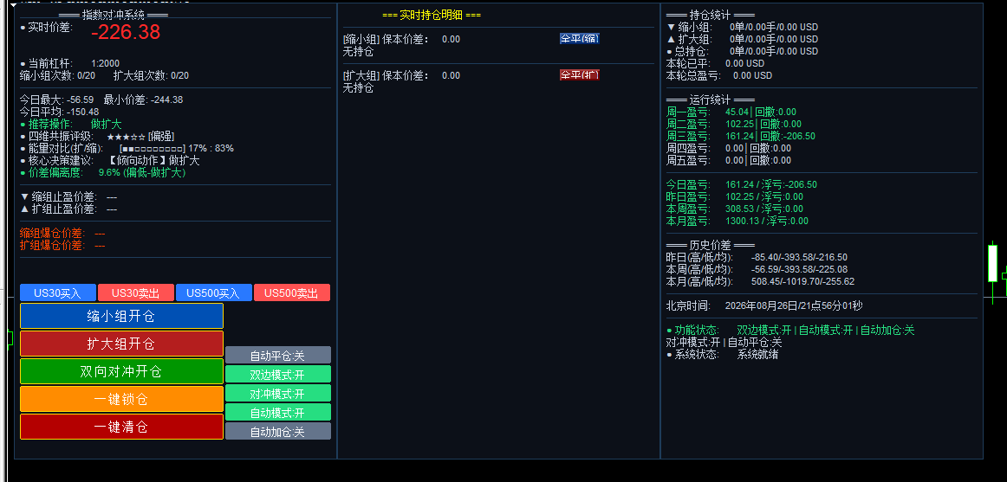Select [缩小组] 保本价差 0.00 line
This screenshot has width=1007, height=482.
pos(401,39)
